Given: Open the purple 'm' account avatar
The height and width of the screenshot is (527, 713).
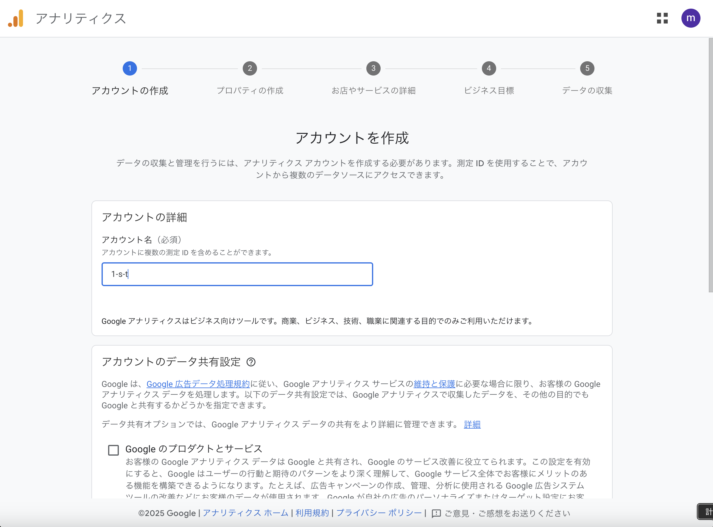Looking at the screenshot, I should pyautogui.click(x=691, y=18).
